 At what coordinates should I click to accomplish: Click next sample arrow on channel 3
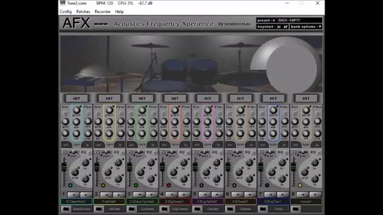151,195
